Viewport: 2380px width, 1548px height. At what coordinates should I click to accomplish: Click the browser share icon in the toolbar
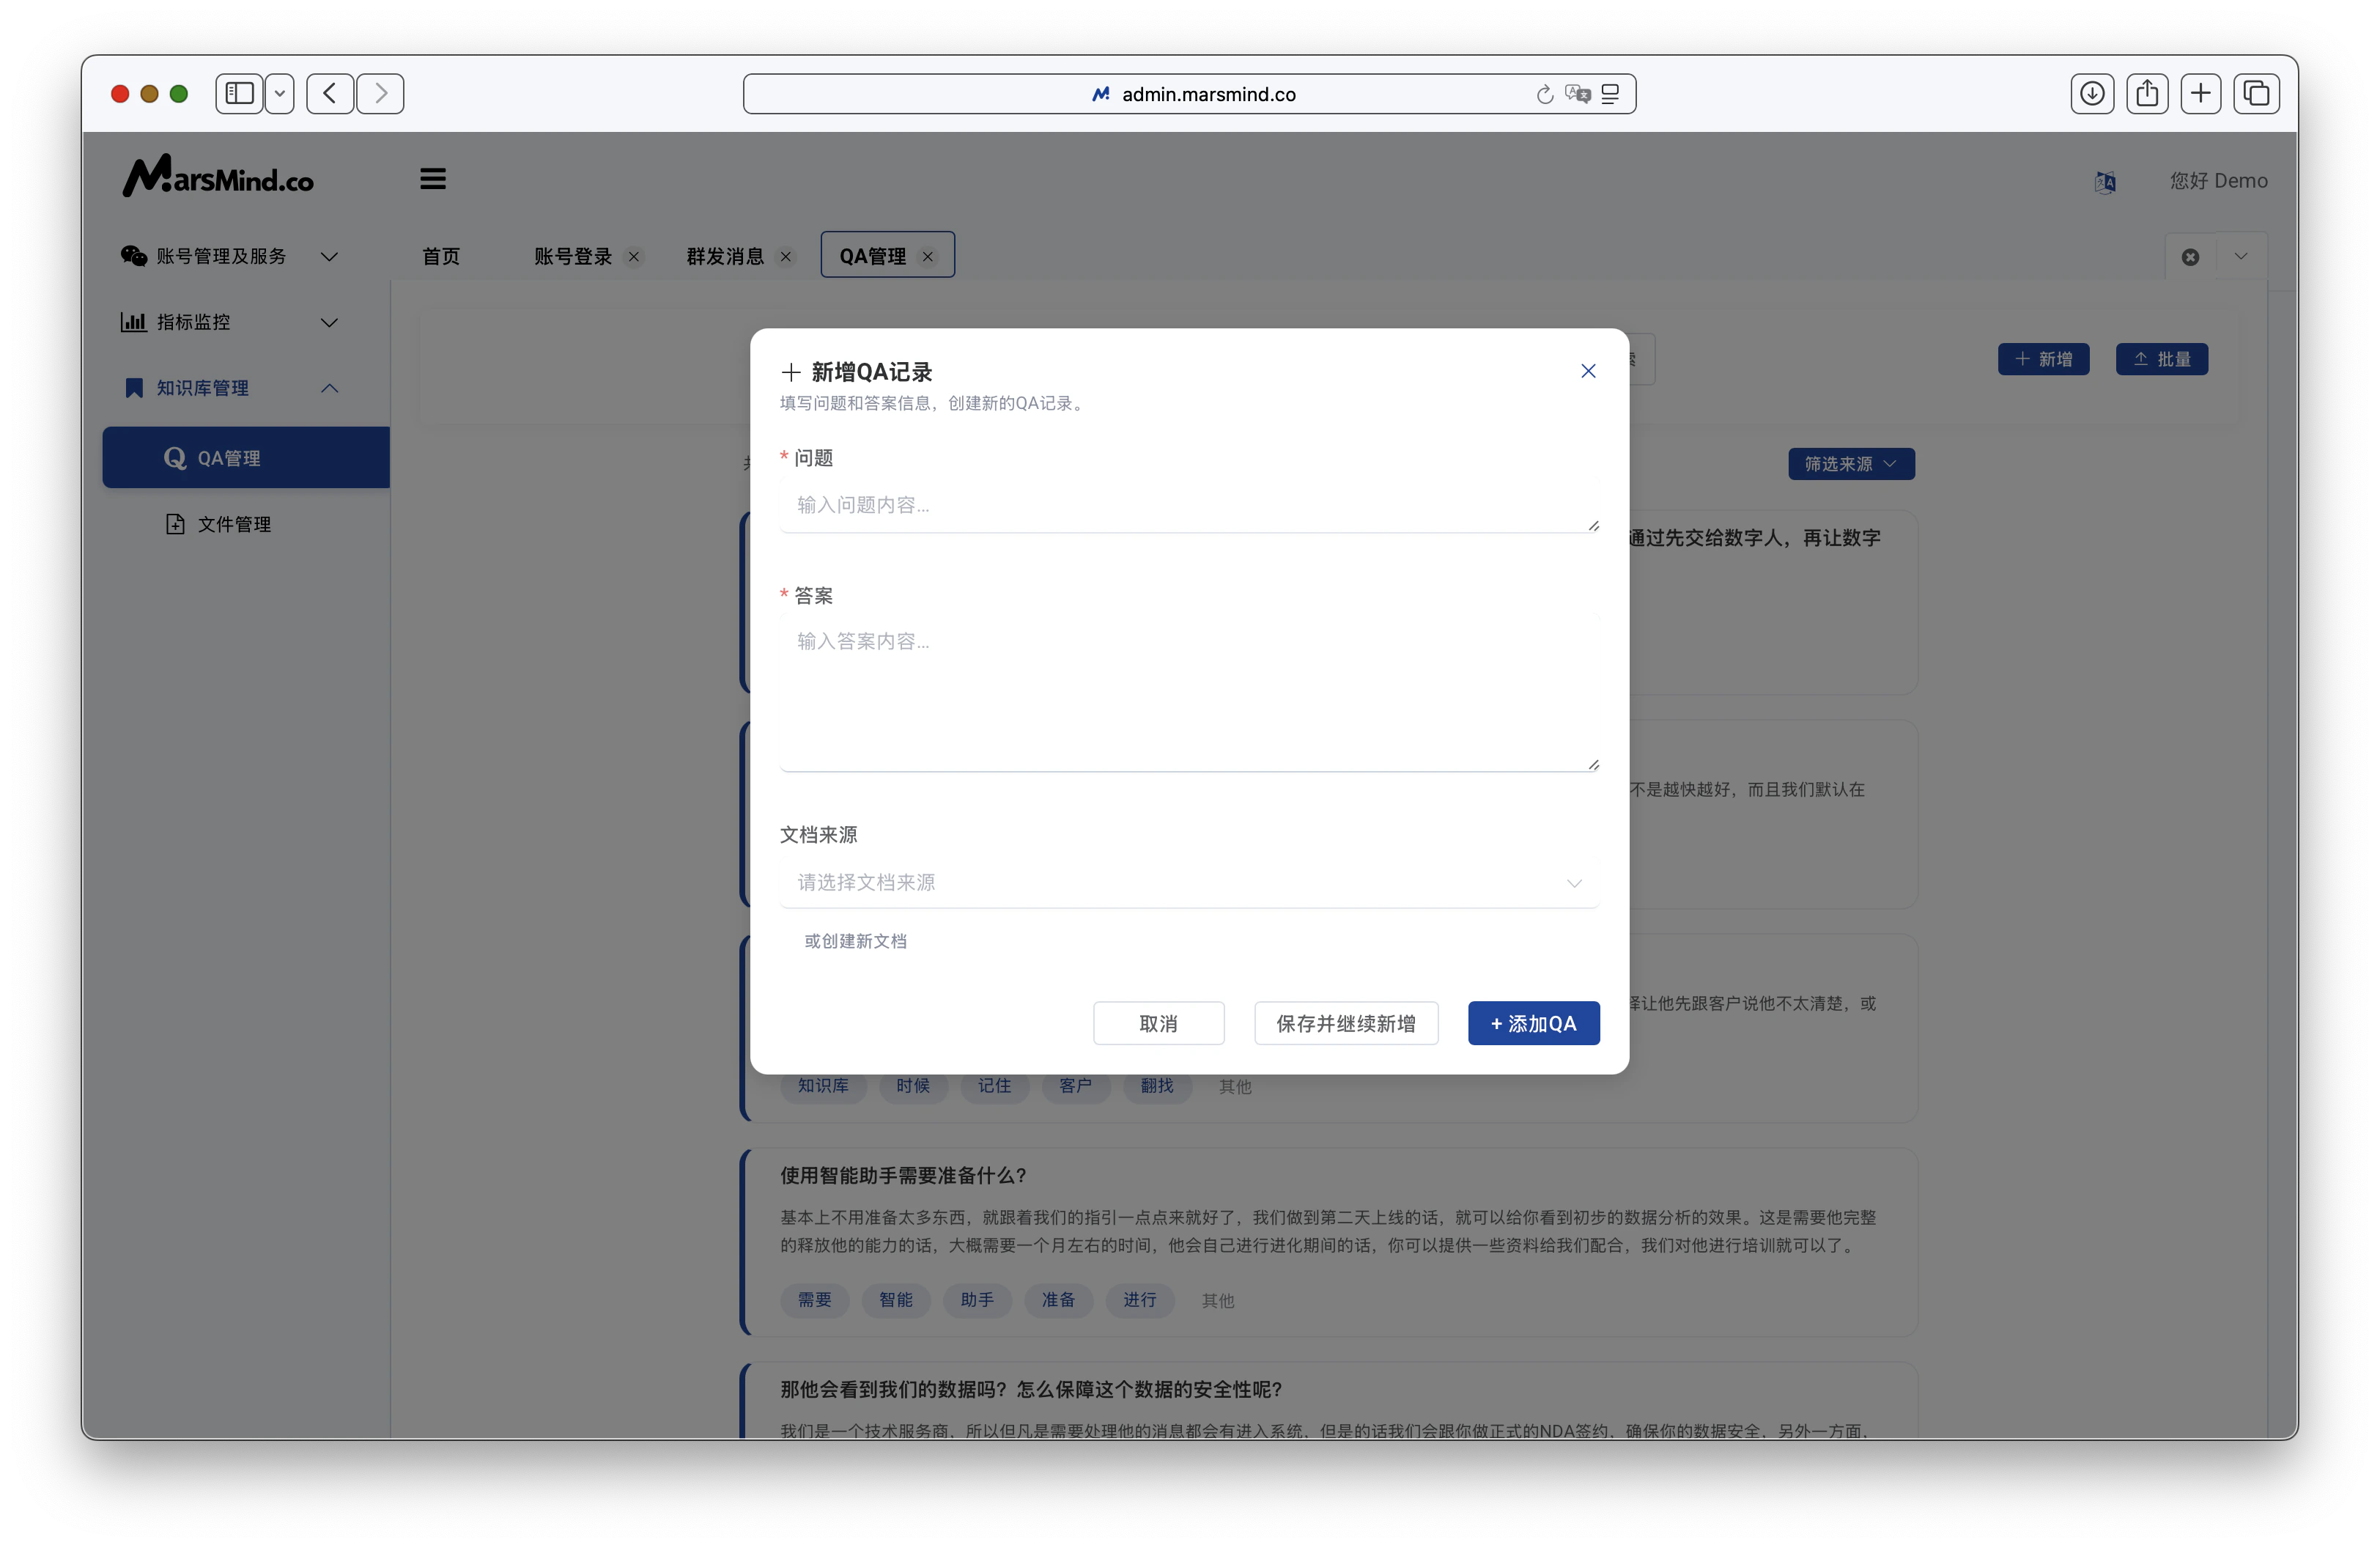2147,93
